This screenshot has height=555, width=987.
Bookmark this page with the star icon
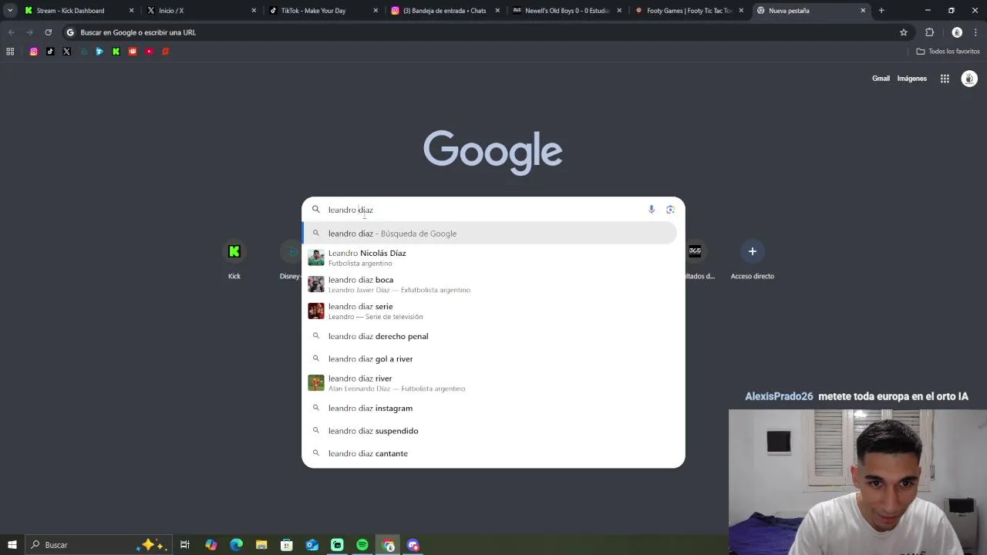click(x=904, y=32)
